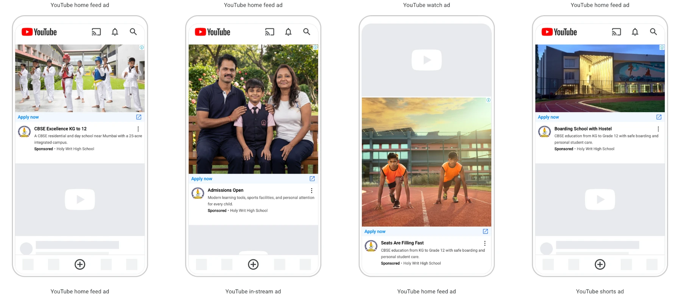Open notifications bell in the Admissions Open phone
The height and width of the screenshot is (296, 678).
288,32
